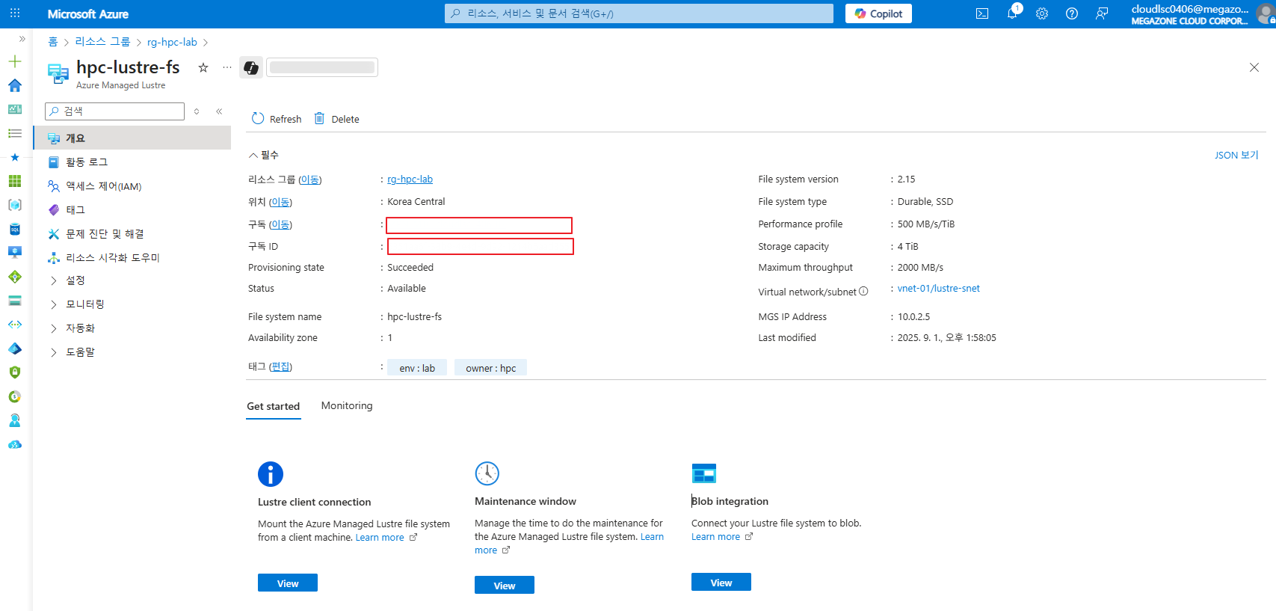Open Cost Management icon in sidebar
Viewport: 1276px width, 611px height.
pos(15,396)
